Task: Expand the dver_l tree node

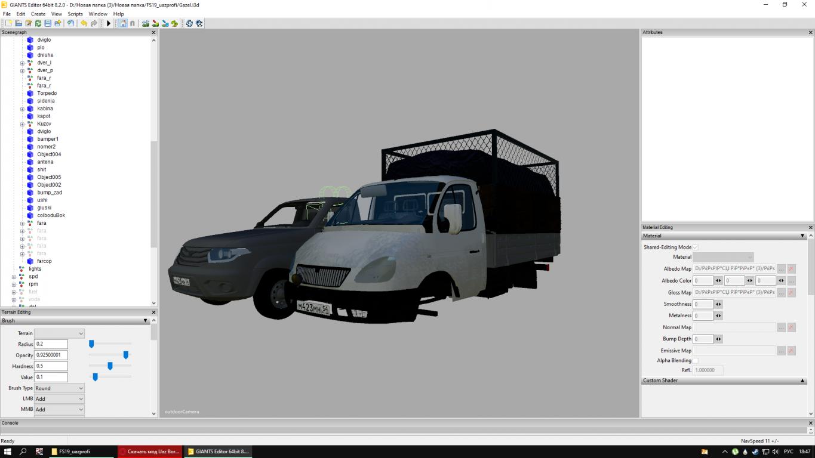Action: click(x=22, y=63)
